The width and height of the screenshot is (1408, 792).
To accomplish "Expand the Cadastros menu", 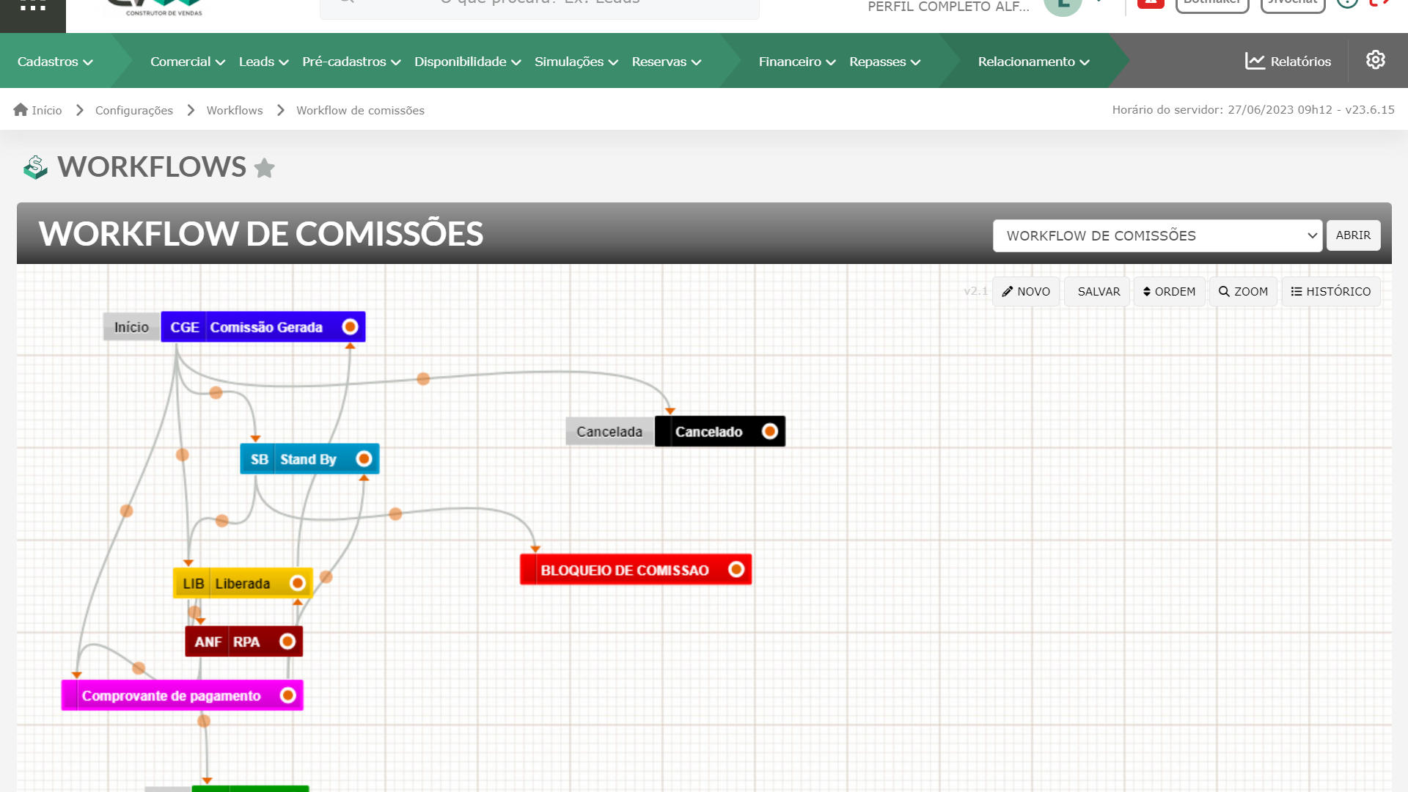I will coord(55,62).
